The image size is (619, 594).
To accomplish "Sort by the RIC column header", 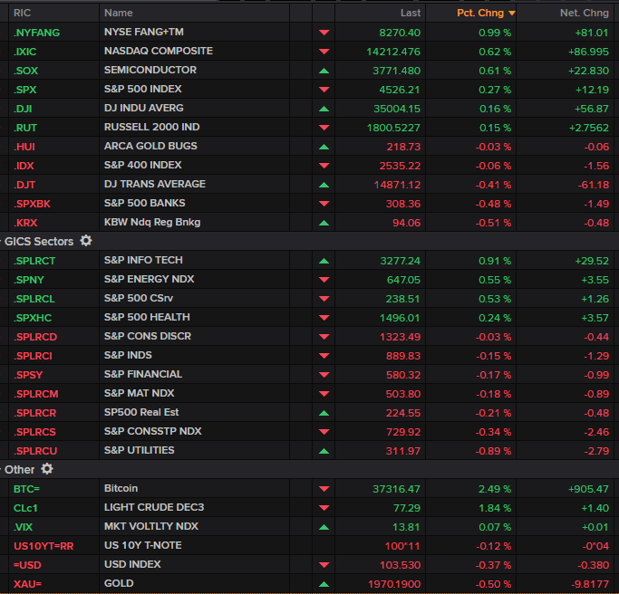I will [x=22, y=13].
